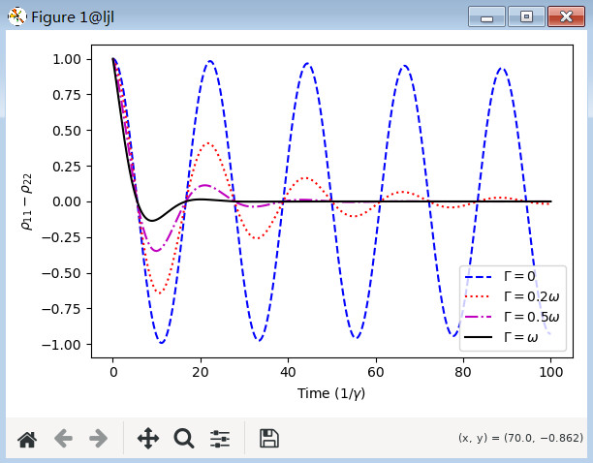The width and height of the screenshot is (593, 463).
Task: Click the y-axis tick label 0.25
Action: click(67, 167)
